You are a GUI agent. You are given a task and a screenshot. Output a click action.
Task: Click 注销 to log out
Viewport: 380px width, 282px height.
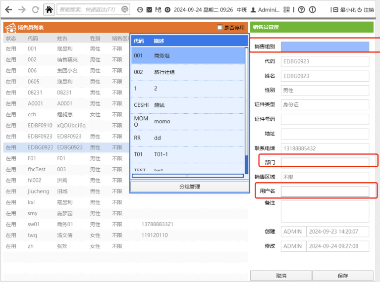click(x=366, y=10)
